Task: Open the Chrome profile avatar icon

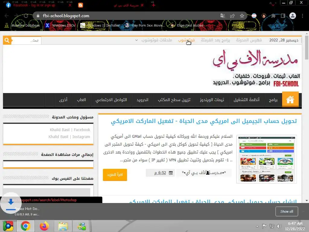Action: (293, 16)
